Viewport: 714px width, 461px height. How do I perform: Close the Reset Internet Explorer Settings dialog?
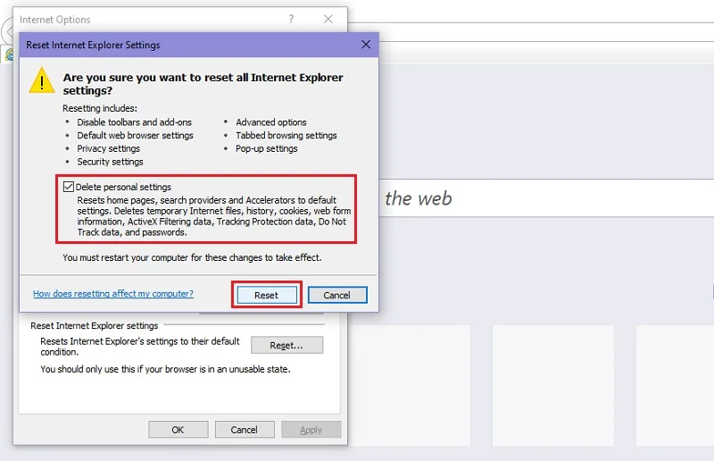click(x=366, y=45)
